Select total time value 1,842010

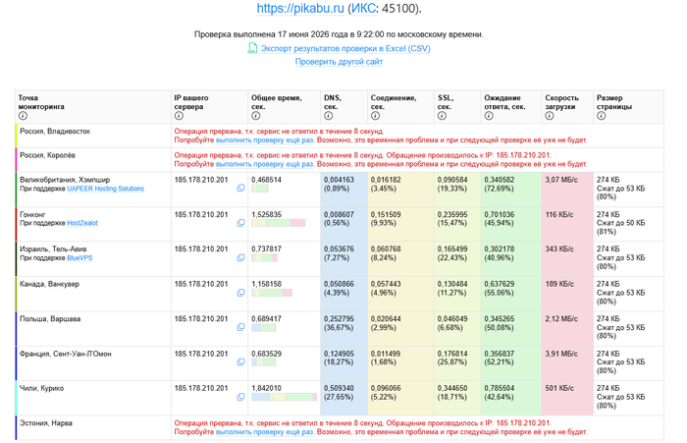click(266, 388)
